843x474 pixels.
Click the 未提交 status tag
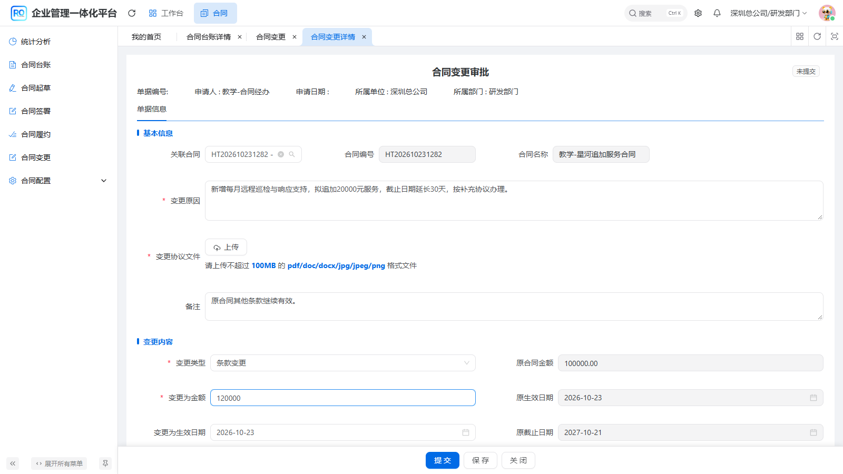click(x=806, y=71)
